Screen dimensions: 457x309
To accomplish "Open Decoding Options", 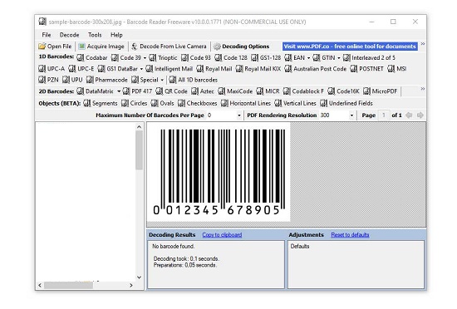I will [x=241, y=47].
